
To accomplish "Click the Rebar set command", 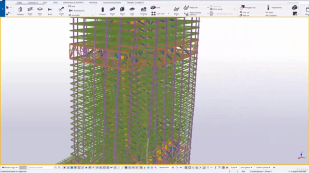I will pyautogui.click(x=191, y=8).
